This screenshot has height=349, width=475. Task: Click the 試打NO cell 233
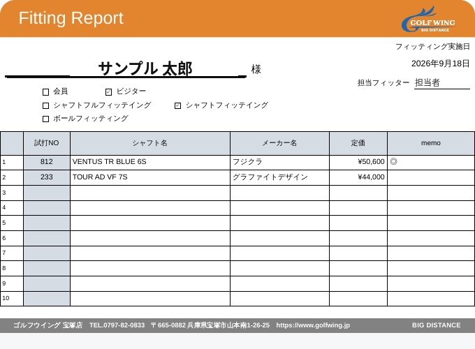click(47, 177)
